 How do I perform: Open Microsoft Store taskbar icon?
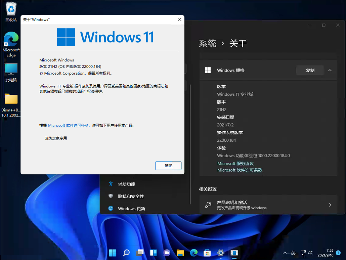(207, 253)
